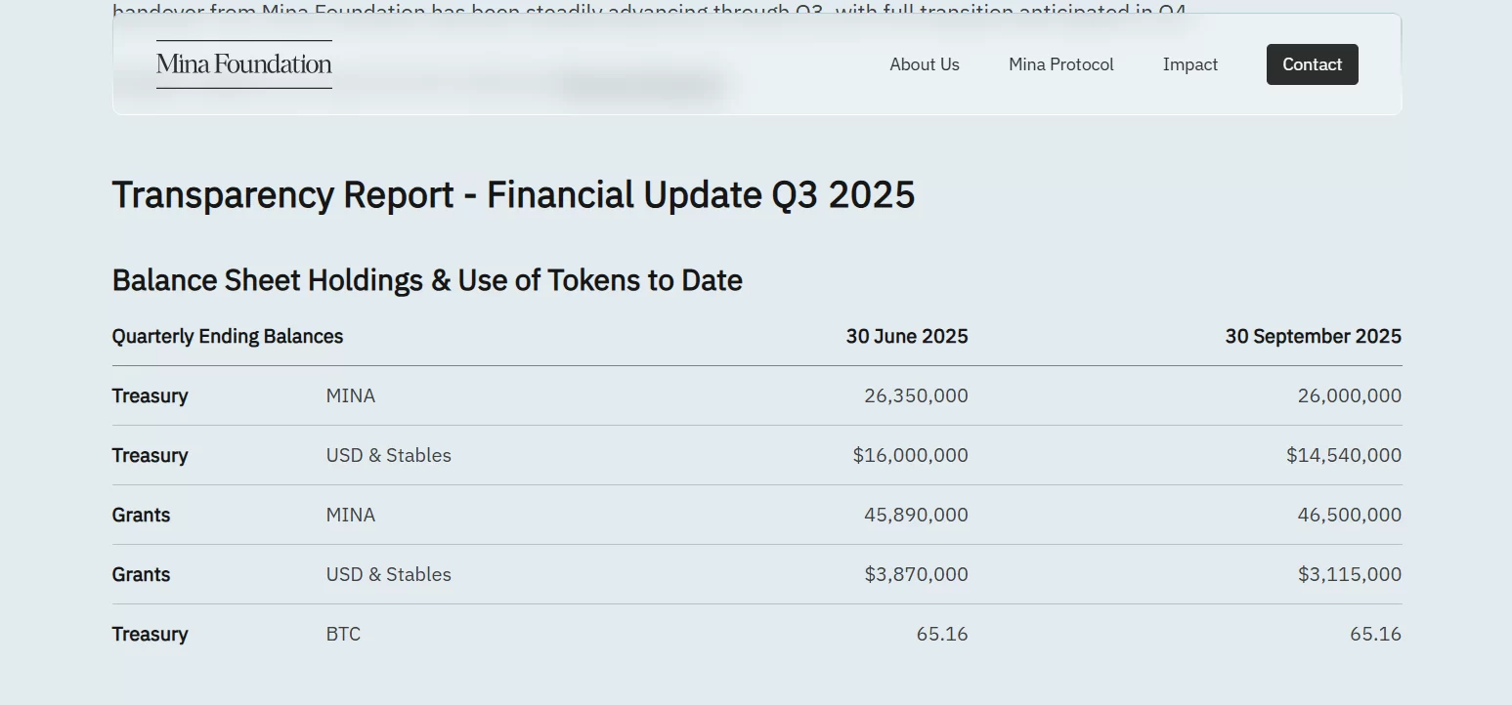Click the $3,870,000 Grants cell
The height and width of the screenshot is (705, 1512).
[x=916, y=575]
